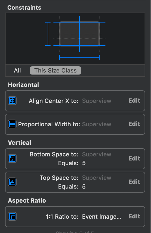Switch to the All constraints tab

(x=17, y=70)
